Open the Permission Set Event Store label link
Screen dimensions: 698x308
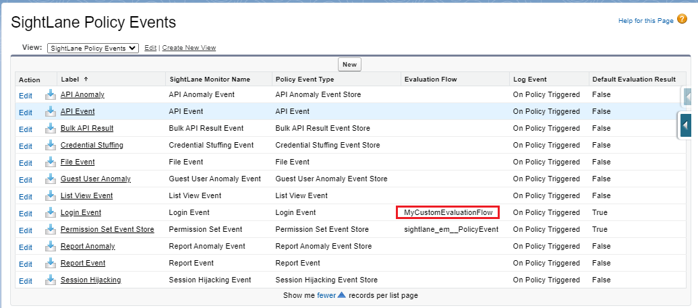coord(107,230)
